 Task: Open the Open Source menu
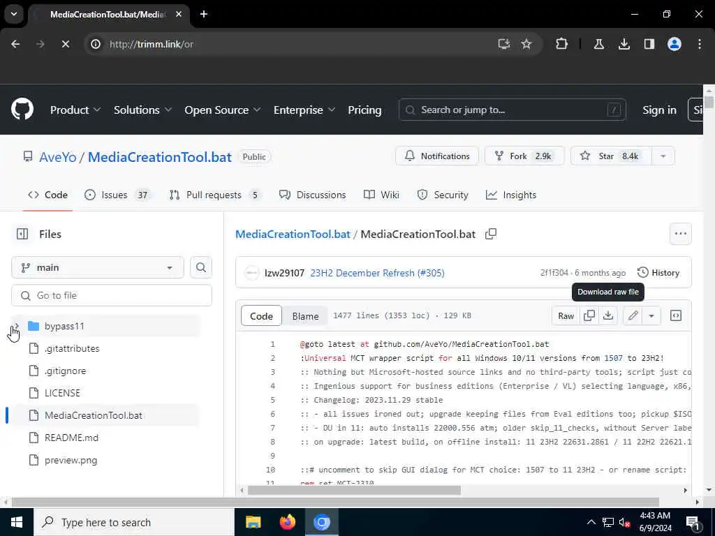pyautogui.click(x=223, y=110)
